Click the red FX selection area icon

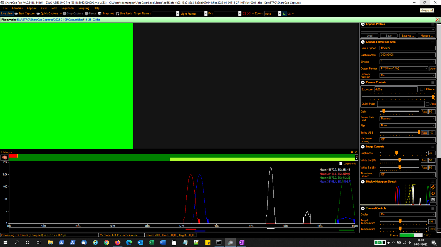point(244,13)
